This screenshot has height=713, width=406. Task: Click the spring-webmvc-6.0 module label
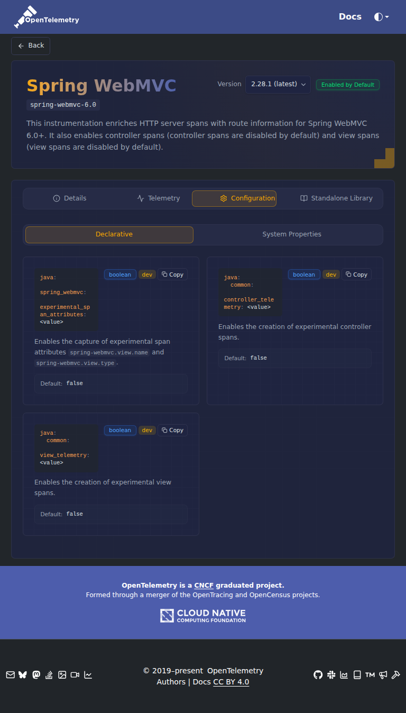coord(63,105)
